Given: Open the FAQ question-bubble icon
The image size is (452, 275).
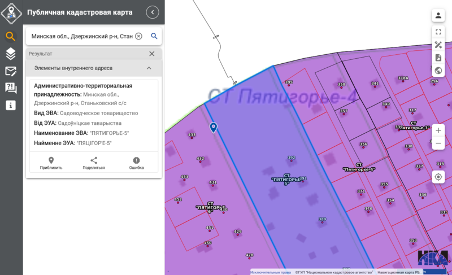Looking at the screenshot, I should coord(11,88).
